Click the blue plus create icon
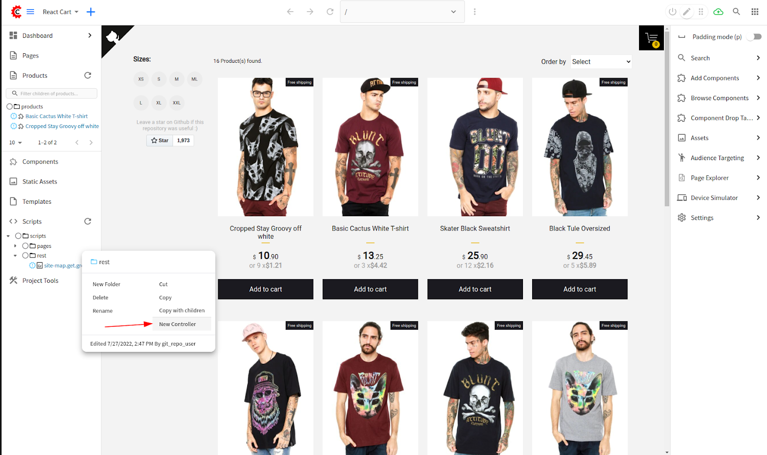This screenshot has width=767, height=455. 91,12
